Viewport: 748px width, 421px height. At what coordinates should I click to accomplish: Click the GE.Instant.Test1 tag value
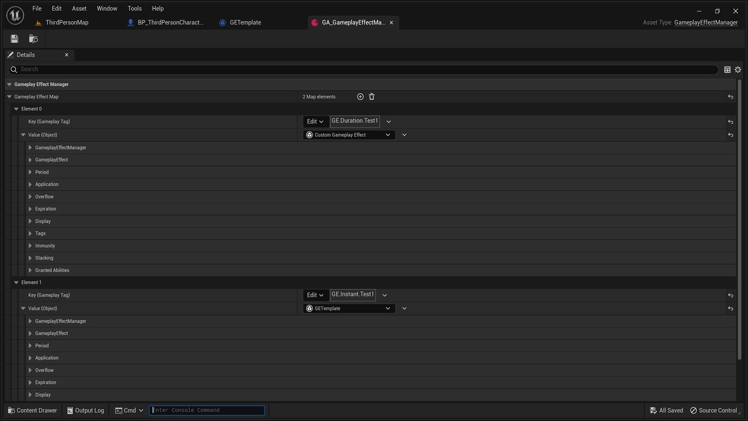click(x=353, y=295)
